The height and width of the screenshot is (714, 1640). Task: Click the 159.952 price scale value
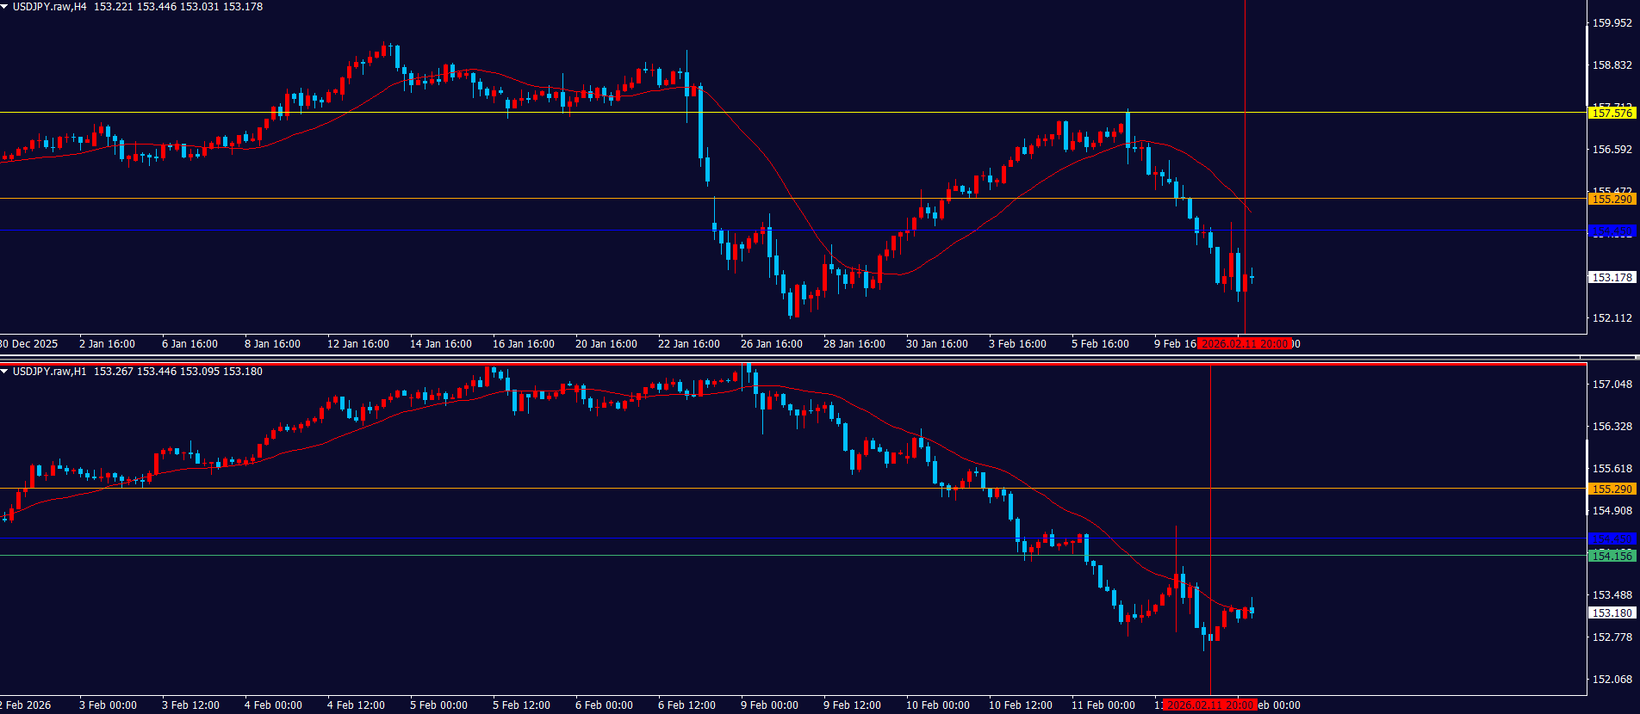coord(1612,23)
